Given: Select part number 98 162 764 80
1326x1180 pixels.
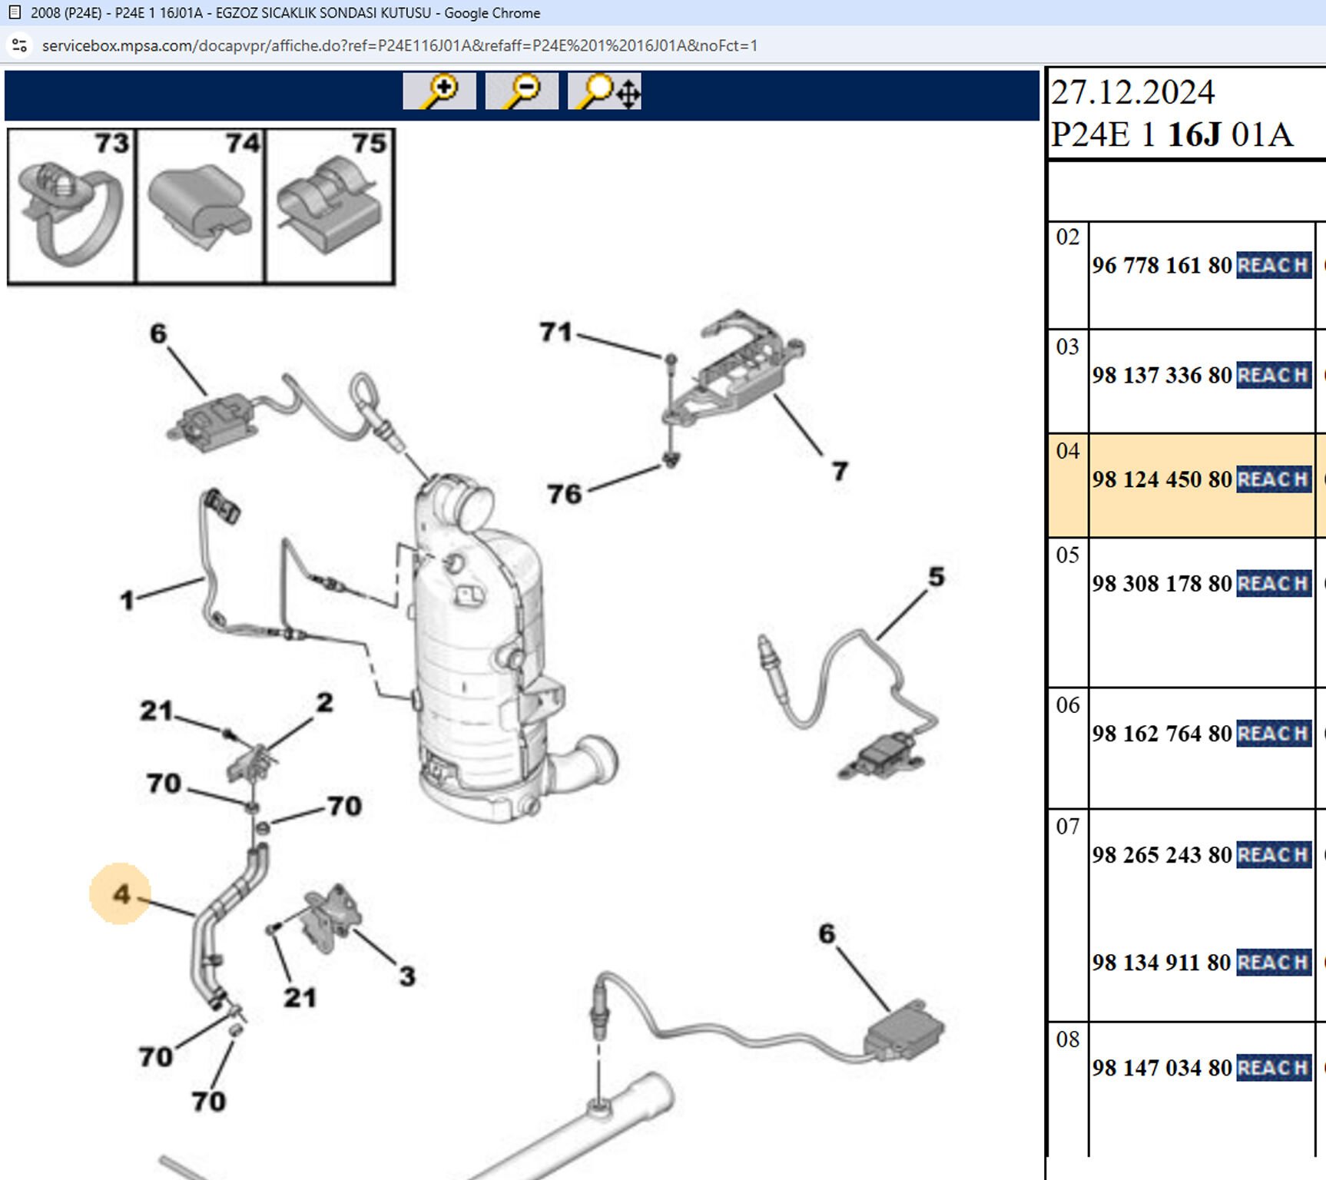Looking at the screenshot, I should [x=1162, y=734].
